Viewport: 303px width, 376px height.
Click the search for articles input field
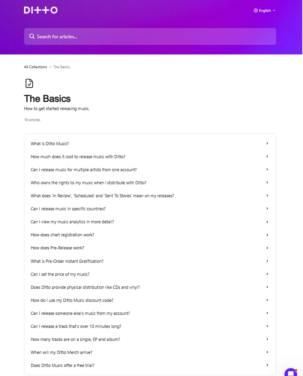click(x=150, y=36)
